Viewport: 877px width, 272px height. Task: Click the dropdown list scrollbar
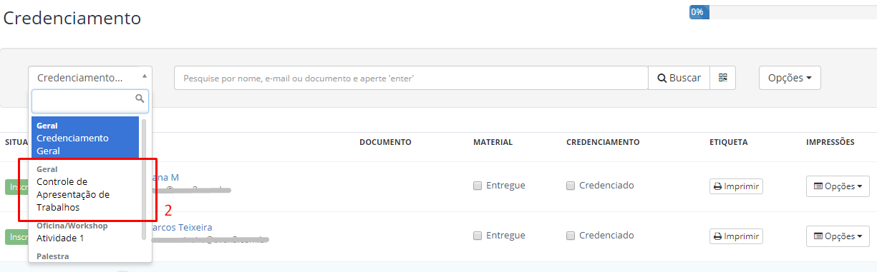pyautogui.click(x=144, y=178)
